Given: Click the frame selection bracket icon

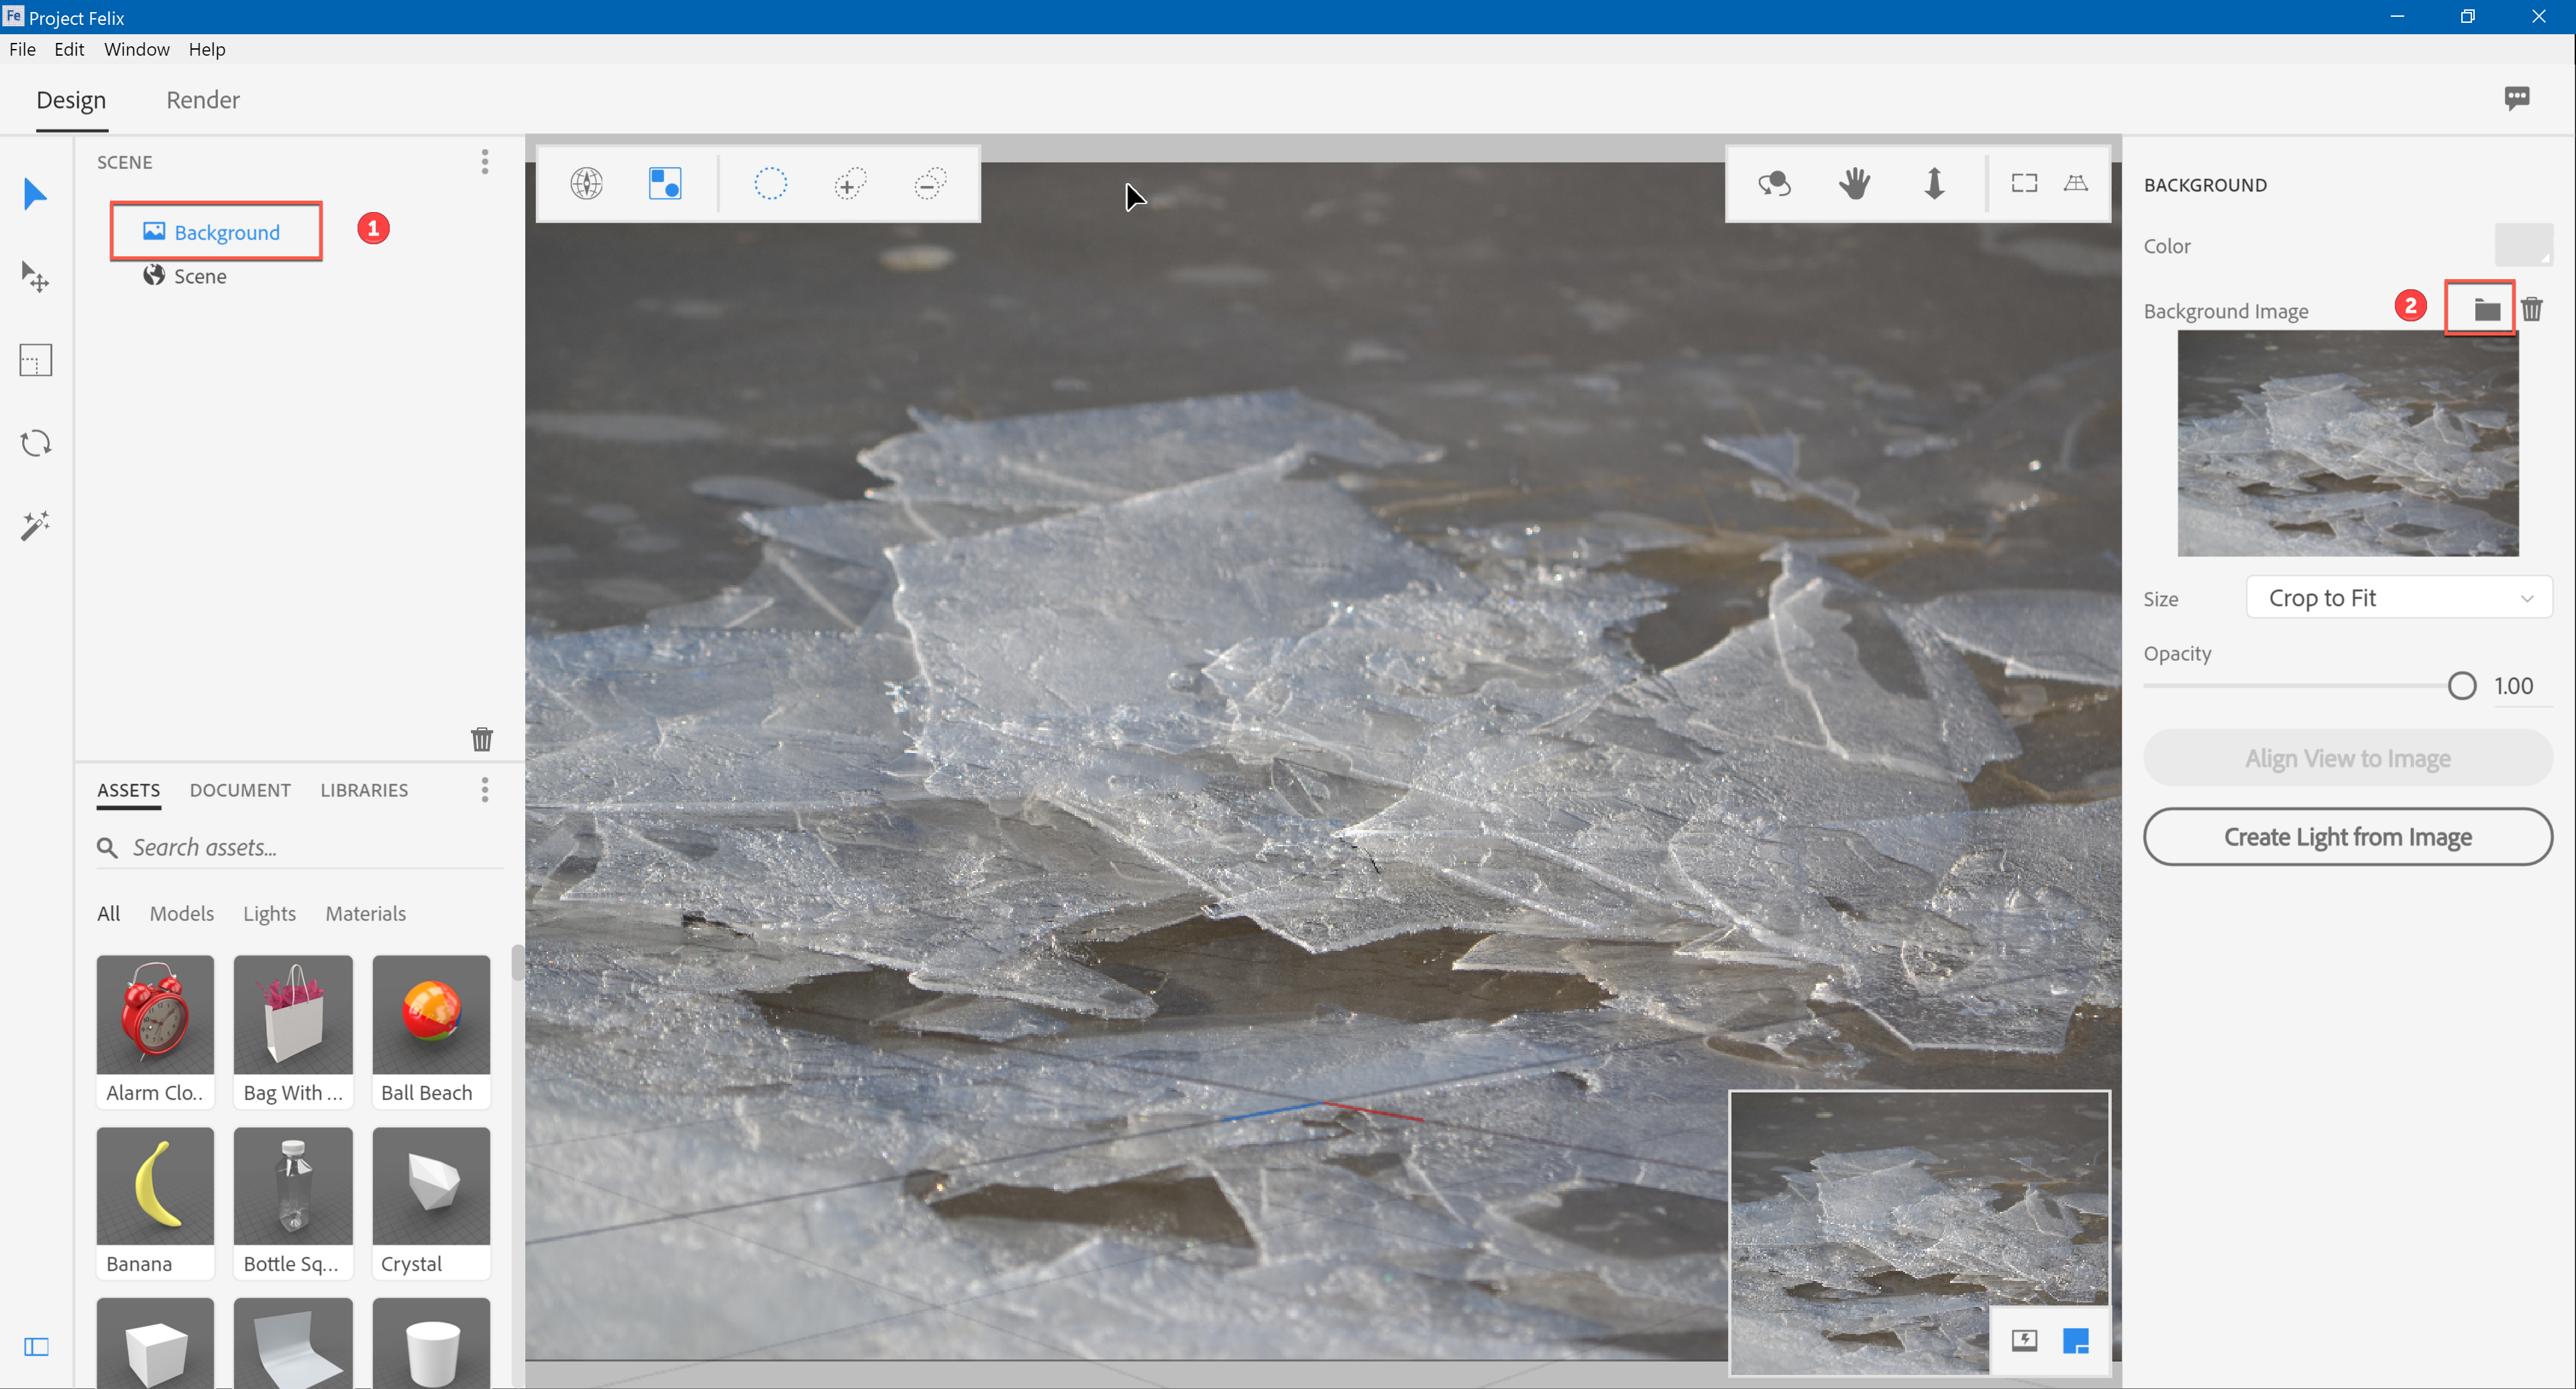Looking at the screenshot, I should click(x=2025, y=183).
